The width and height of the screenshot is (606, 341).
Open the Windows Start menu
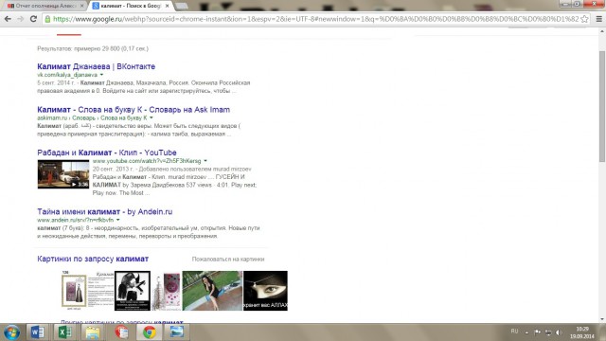pos(11,332)
